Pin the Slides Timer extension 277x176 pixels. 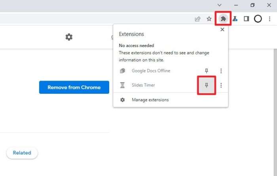click(206, 85)
